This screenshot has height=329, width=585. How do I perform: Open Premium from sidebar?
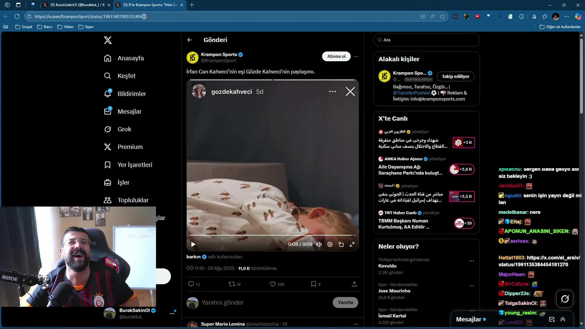click(123, 147)
